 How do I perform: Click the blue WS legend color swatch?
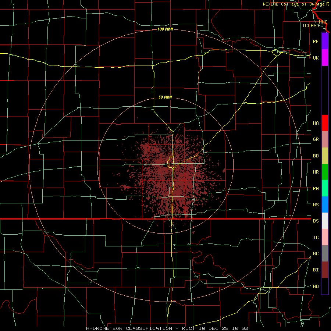[x=325, y=204]
